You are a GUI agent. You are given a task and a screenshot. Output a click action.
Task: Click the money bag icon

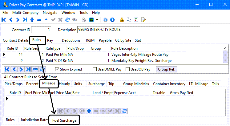(x=122, y=20)
